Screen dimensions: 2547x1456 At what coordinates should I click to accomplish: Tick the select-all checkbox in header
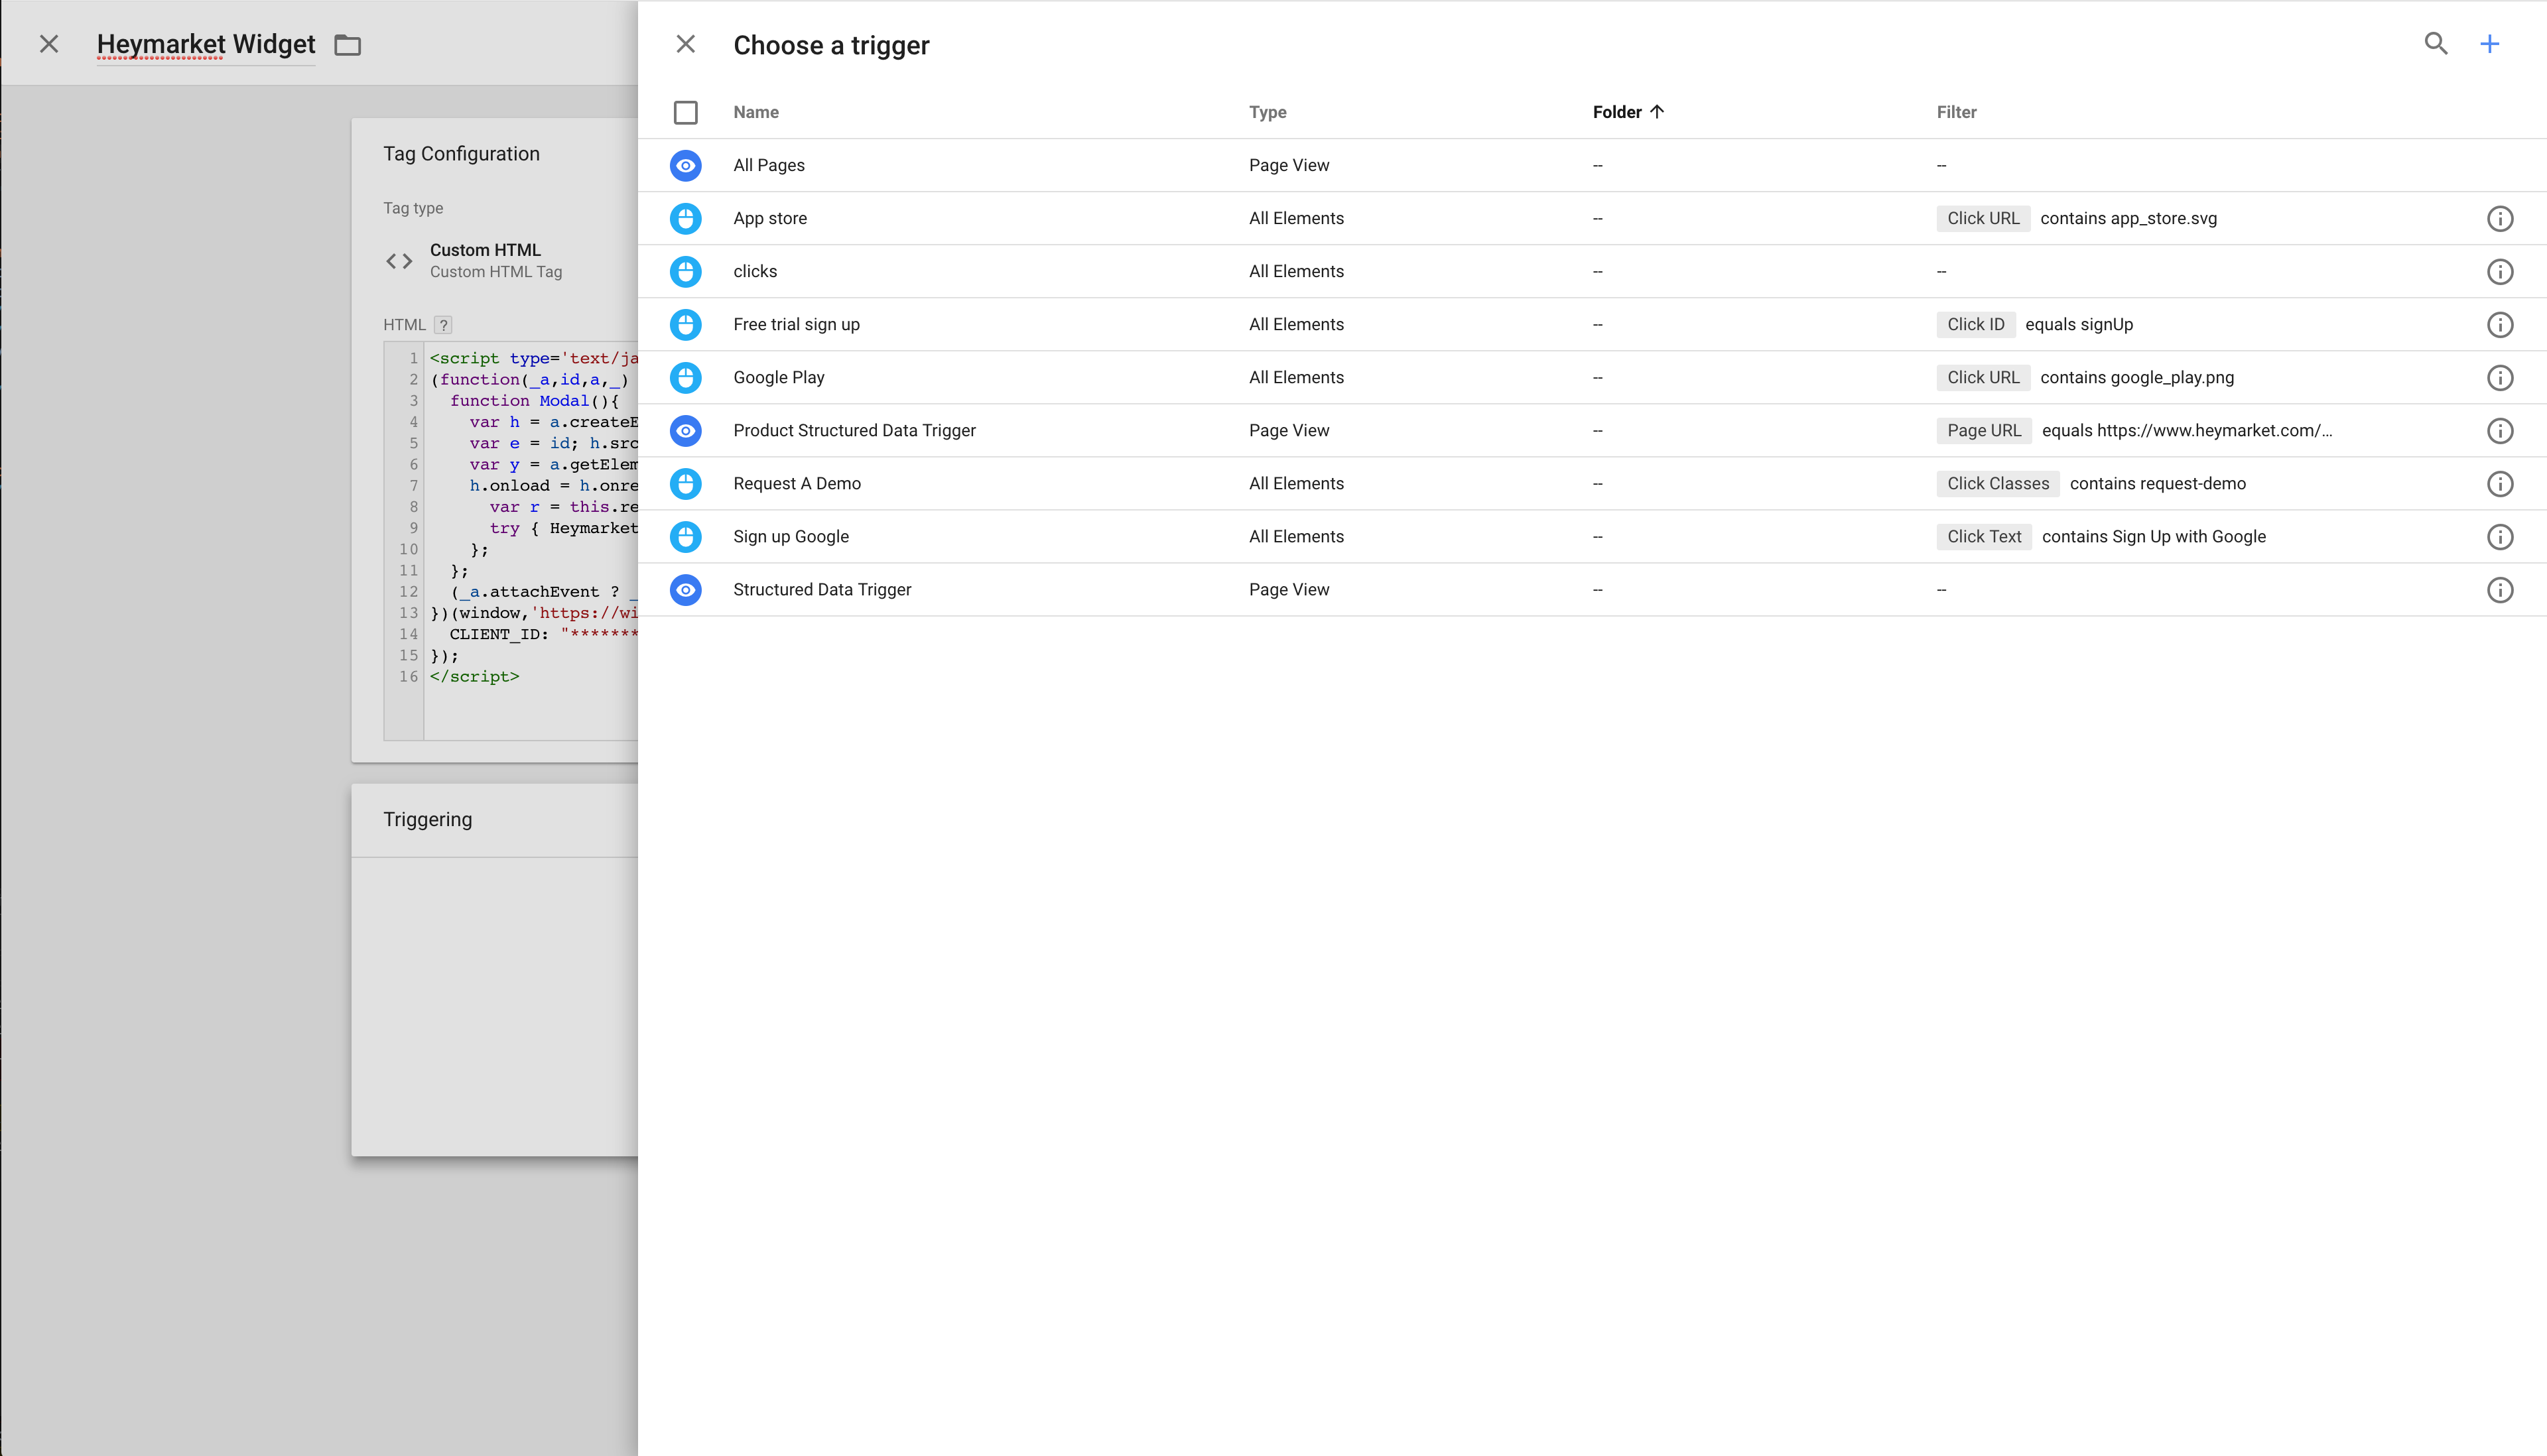(685, 112)
